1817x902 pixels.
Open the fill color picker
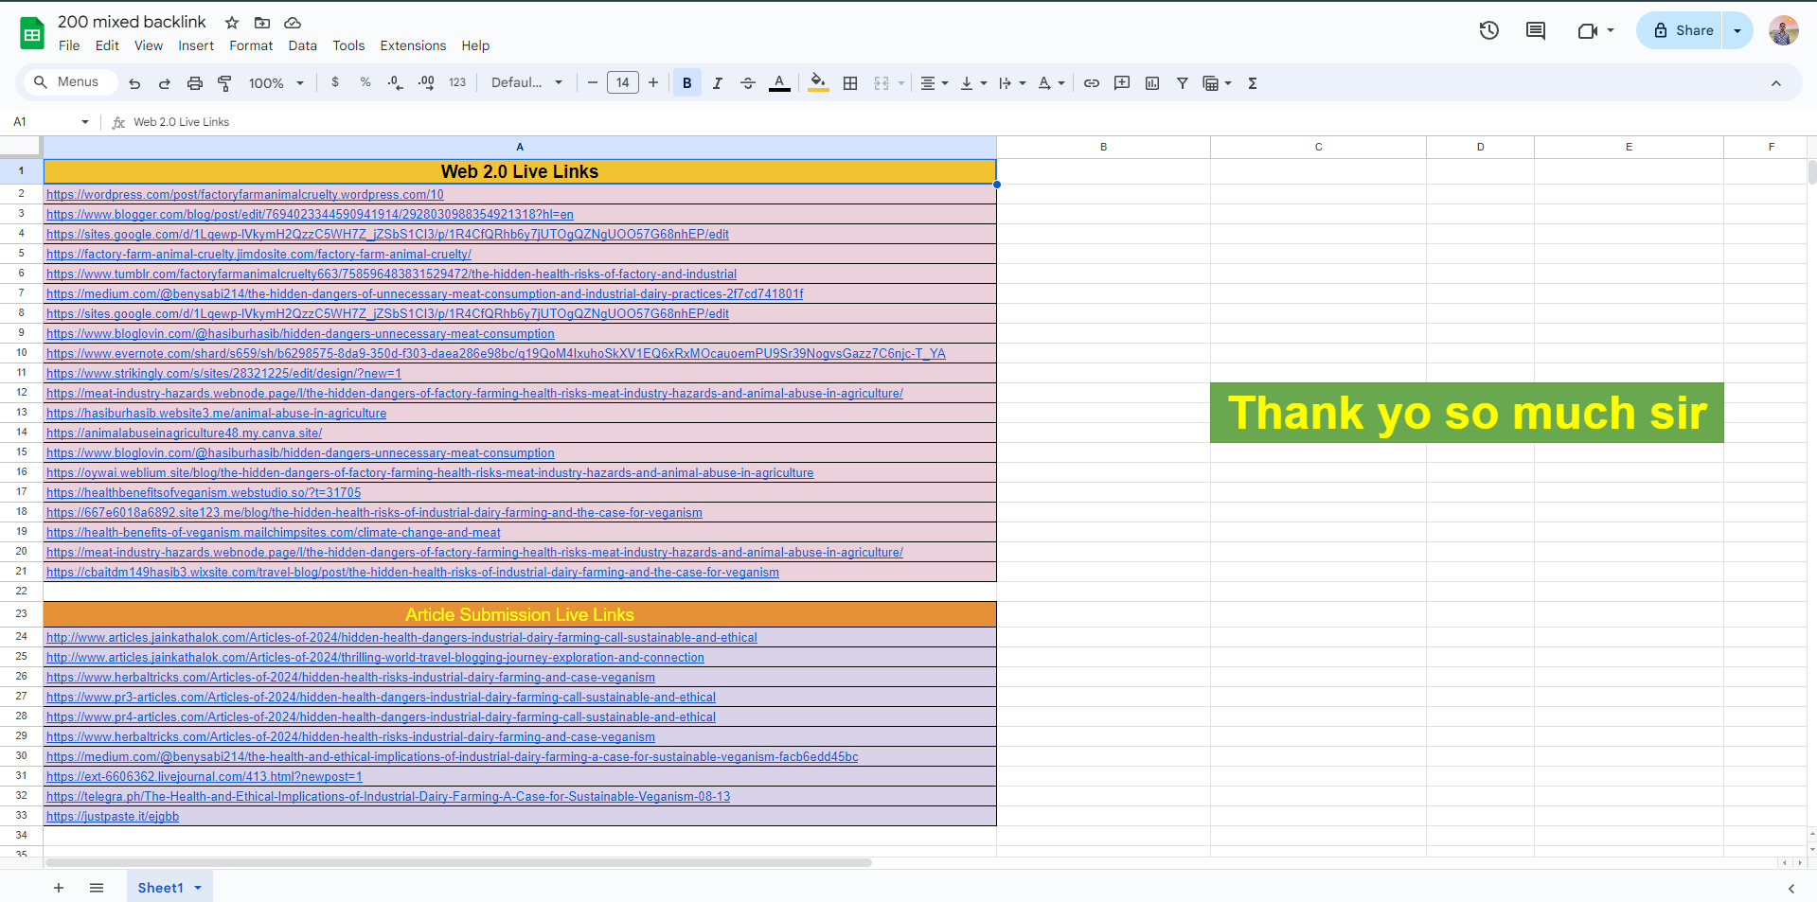[x=818, y=83]
